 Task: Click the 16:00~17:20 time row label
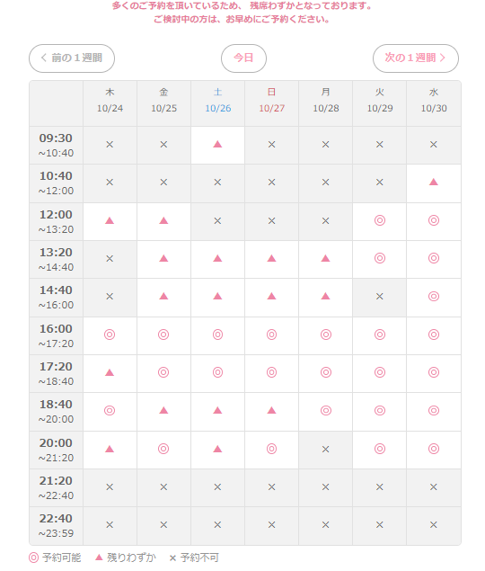(56, 335)
